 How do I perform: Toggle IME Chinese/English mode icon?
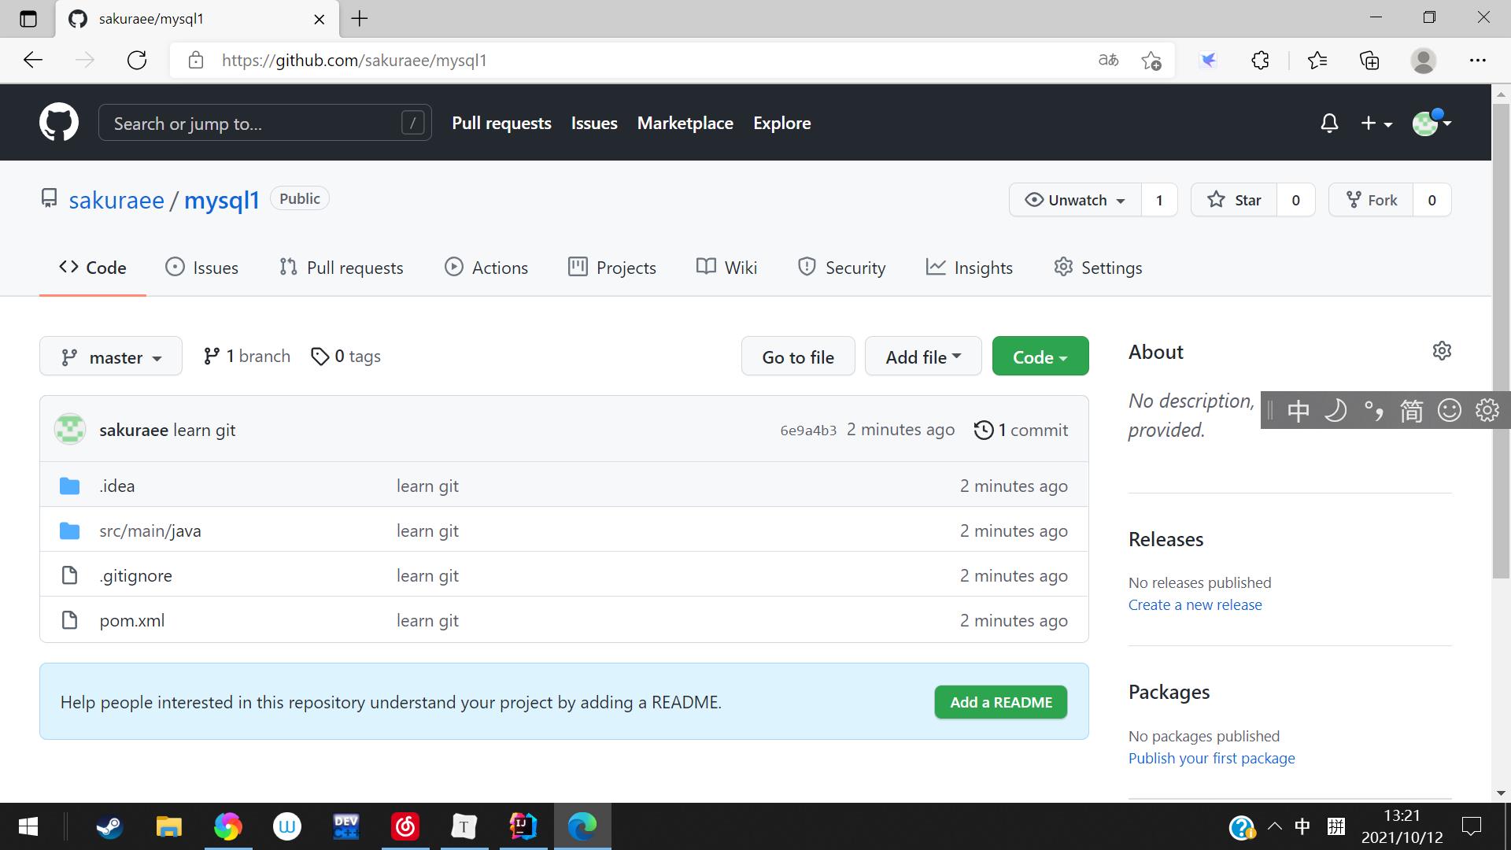[1298, 410]
